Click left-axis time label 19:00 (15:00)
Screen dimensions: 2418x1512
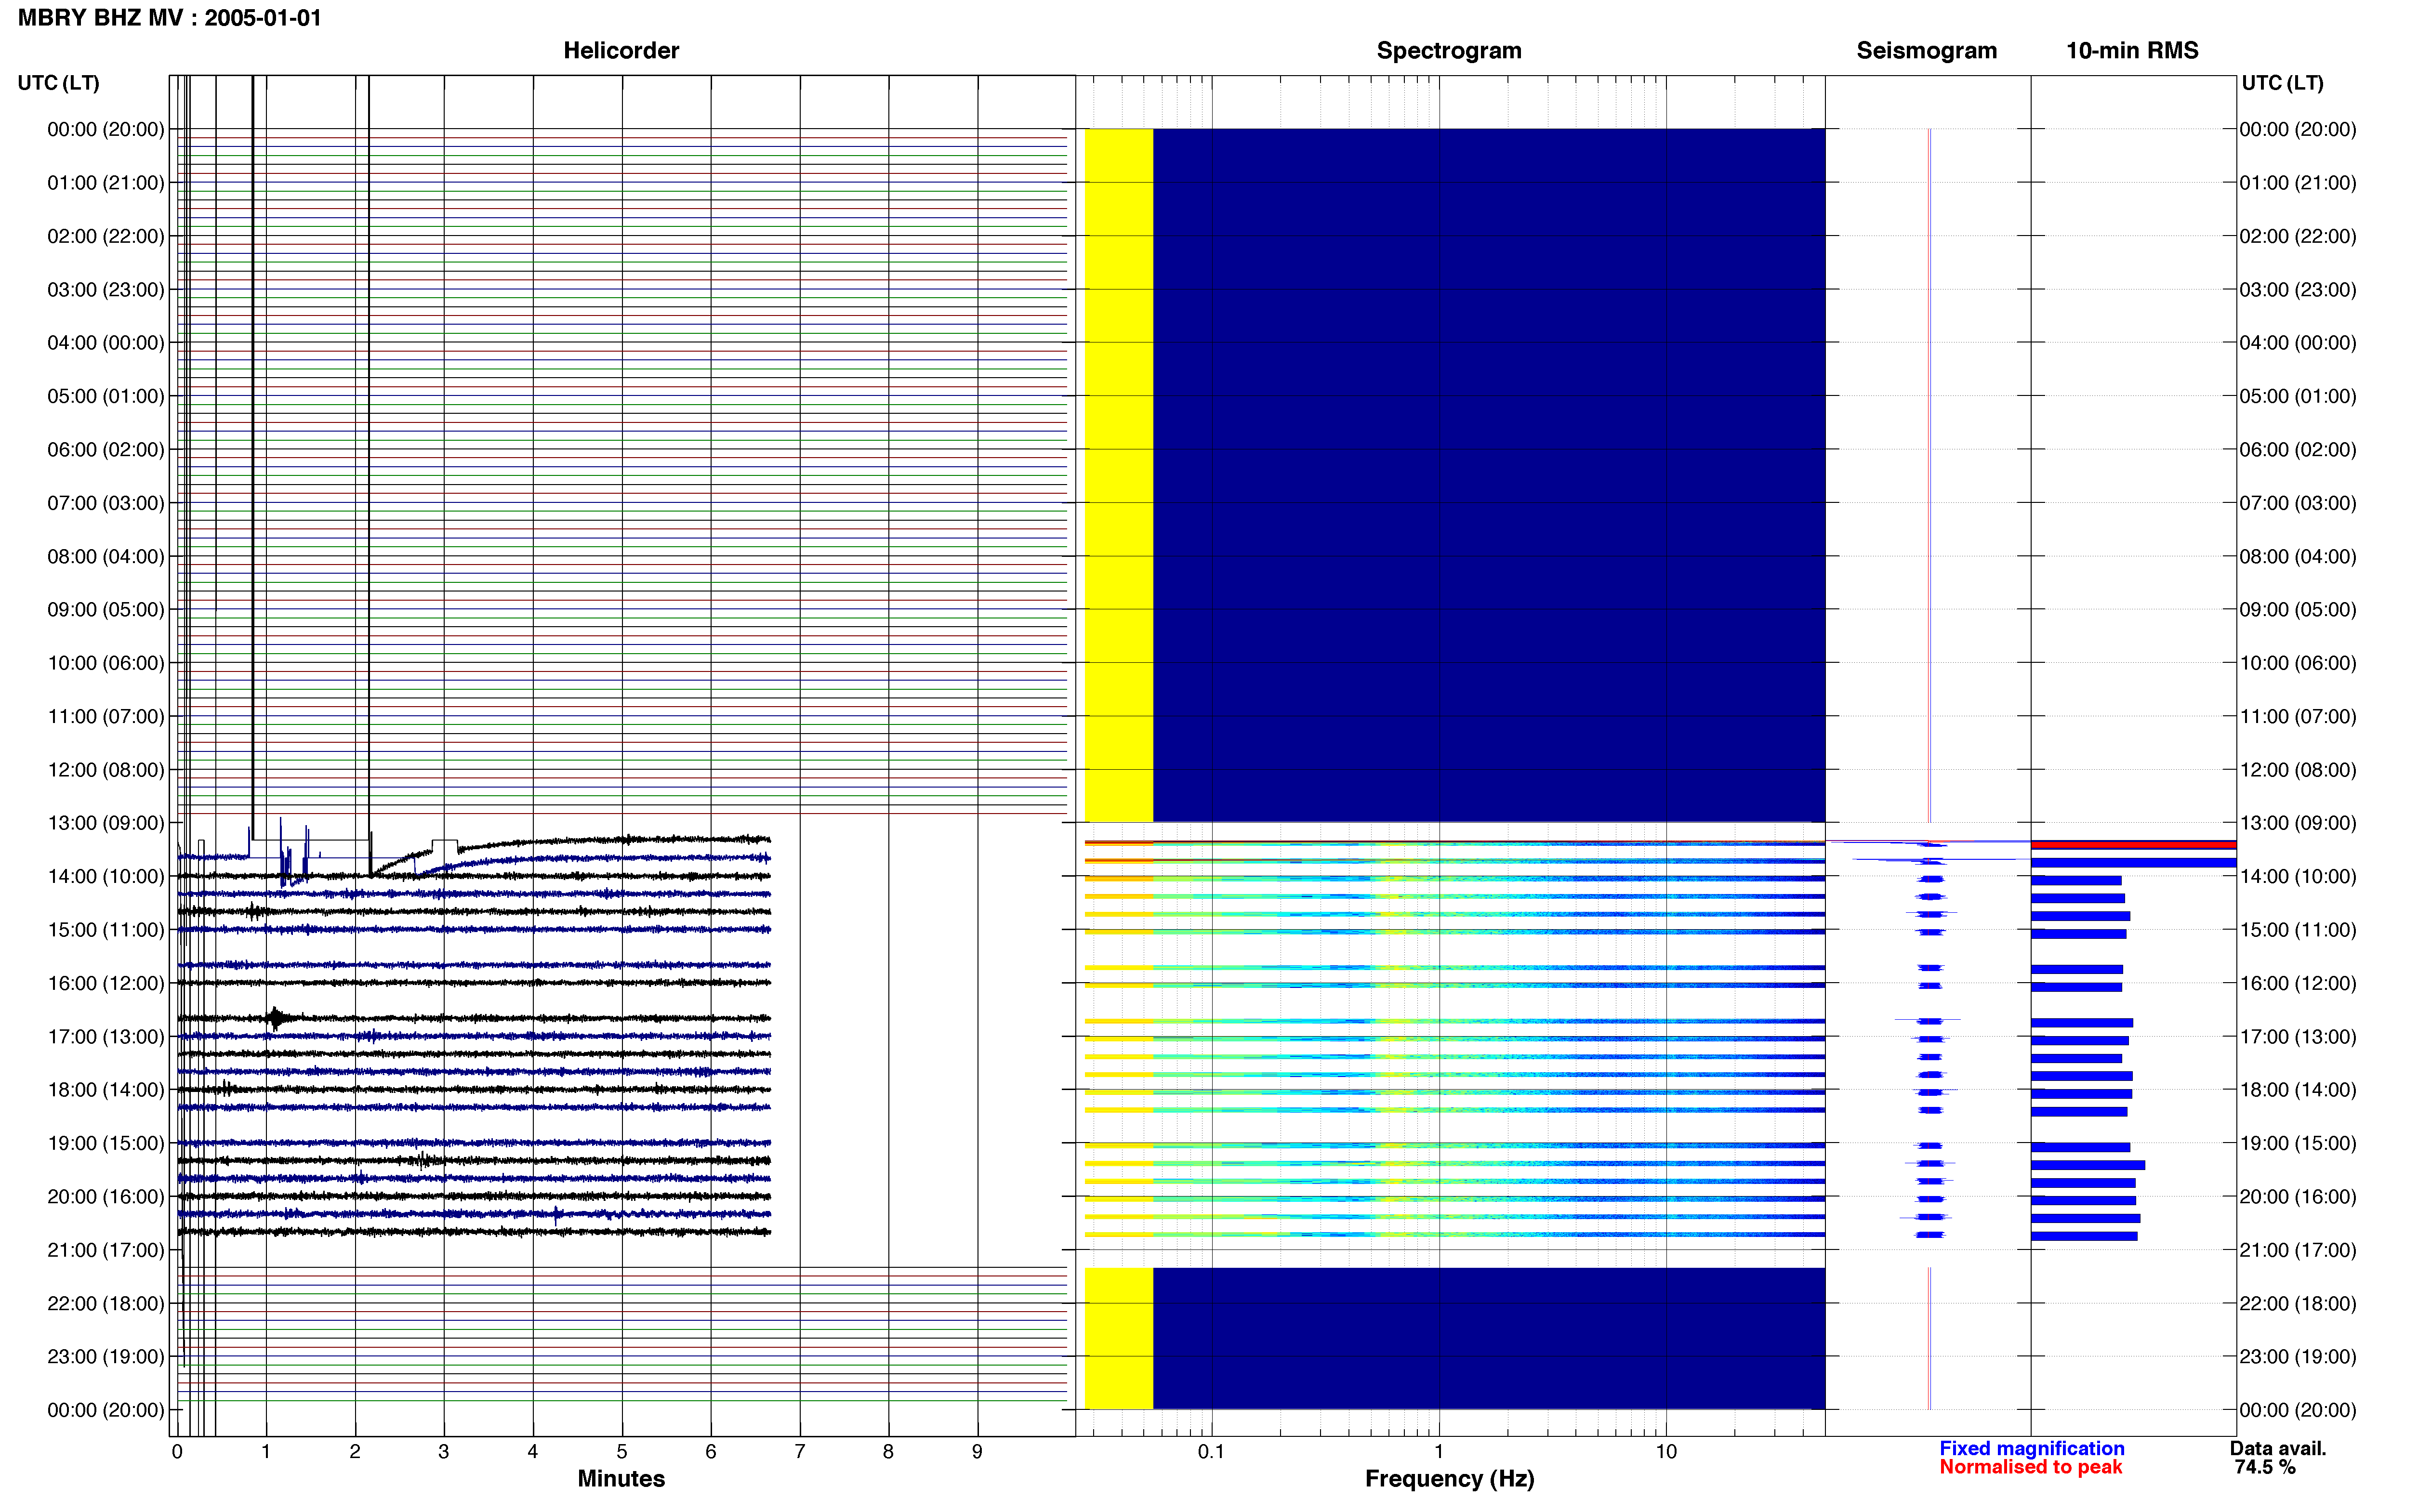coord(106,1143)
